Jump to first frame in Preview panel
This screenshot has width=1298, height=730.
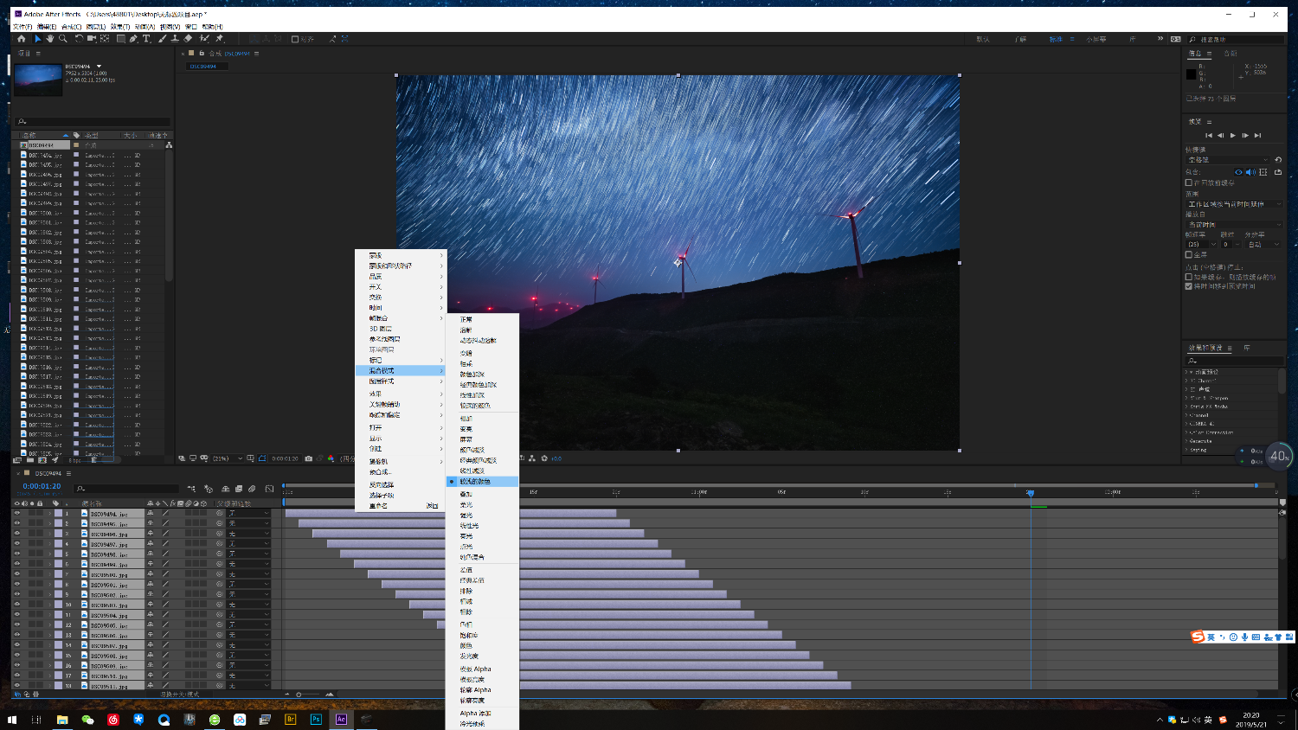(x=1209, y=135)
